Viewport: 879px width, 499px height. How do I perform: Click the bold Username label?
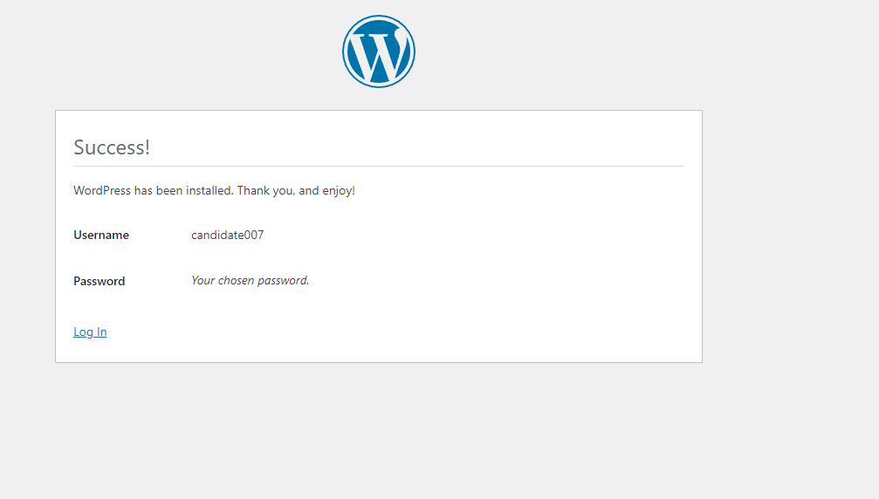101,235
